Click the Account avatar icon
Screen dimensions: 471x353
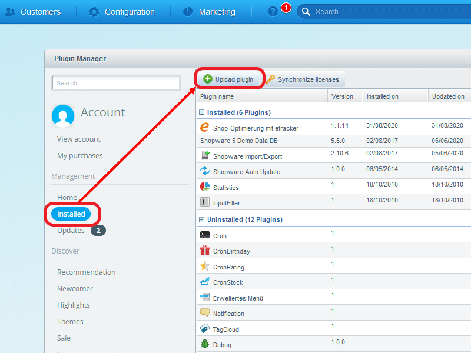coord(63,116)
